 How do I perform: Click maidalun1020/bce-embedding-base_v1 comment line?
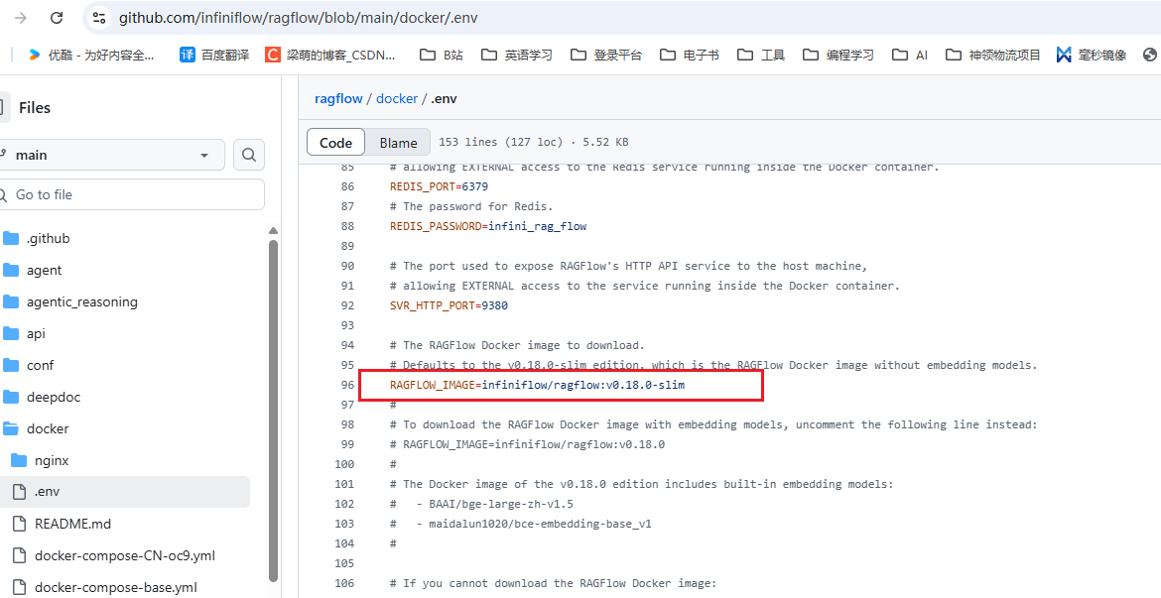pos(521,524)
